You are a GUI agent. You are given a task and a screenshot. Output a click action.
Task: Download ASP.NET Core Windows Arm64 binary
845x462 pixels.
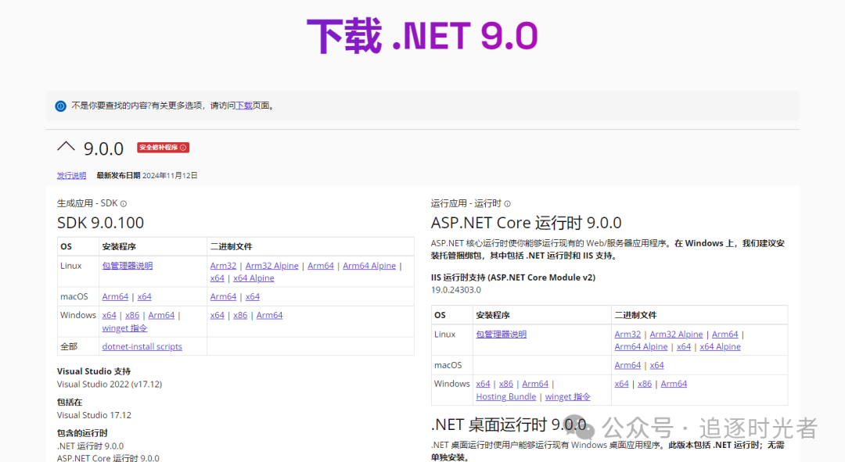(674, 384)
